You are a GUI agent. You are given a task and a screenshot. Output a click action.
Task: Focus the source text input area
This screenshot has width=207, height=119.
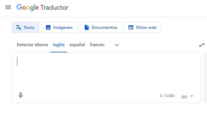(106, 72)
